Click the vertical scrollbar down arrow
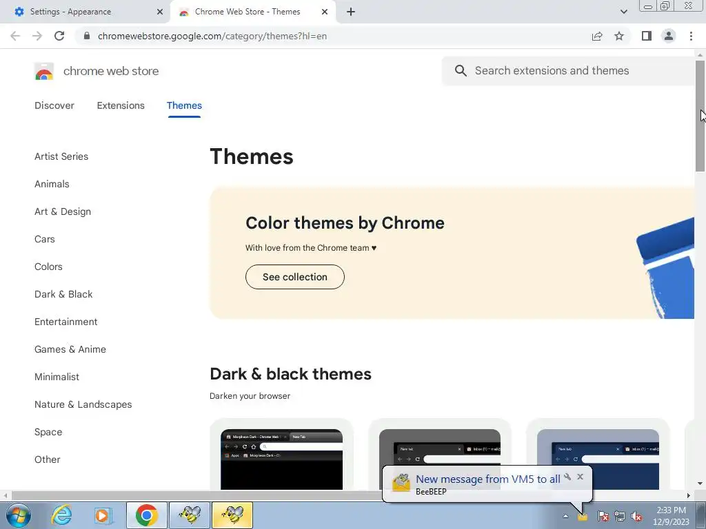Screen dimensions: 706x529 (700, 484)
